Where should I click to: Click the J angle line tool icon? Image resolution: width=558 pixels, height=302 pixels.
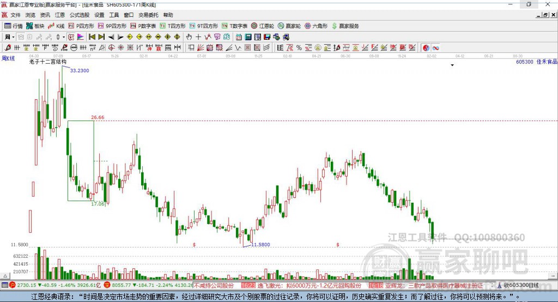tap(365, 48)
